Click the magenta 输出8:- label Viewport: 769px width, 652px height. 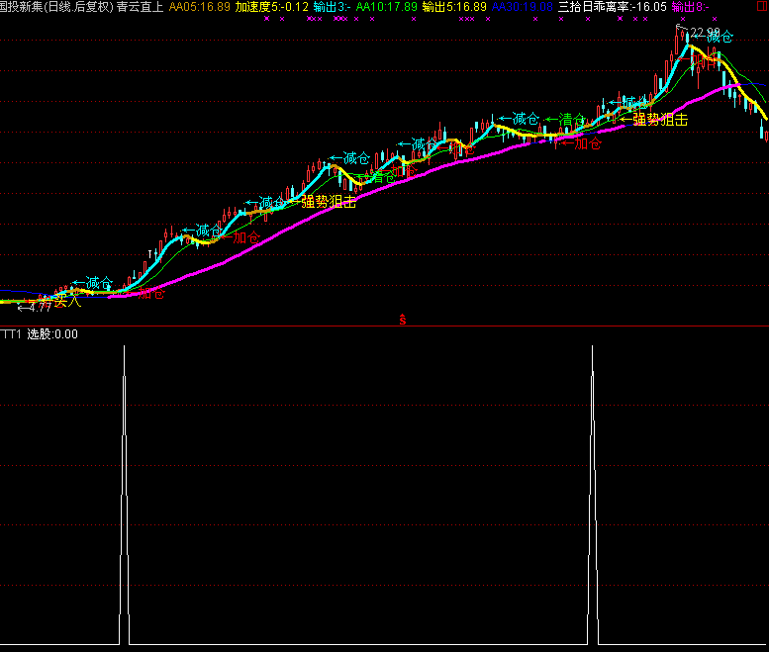click(690, 7)
